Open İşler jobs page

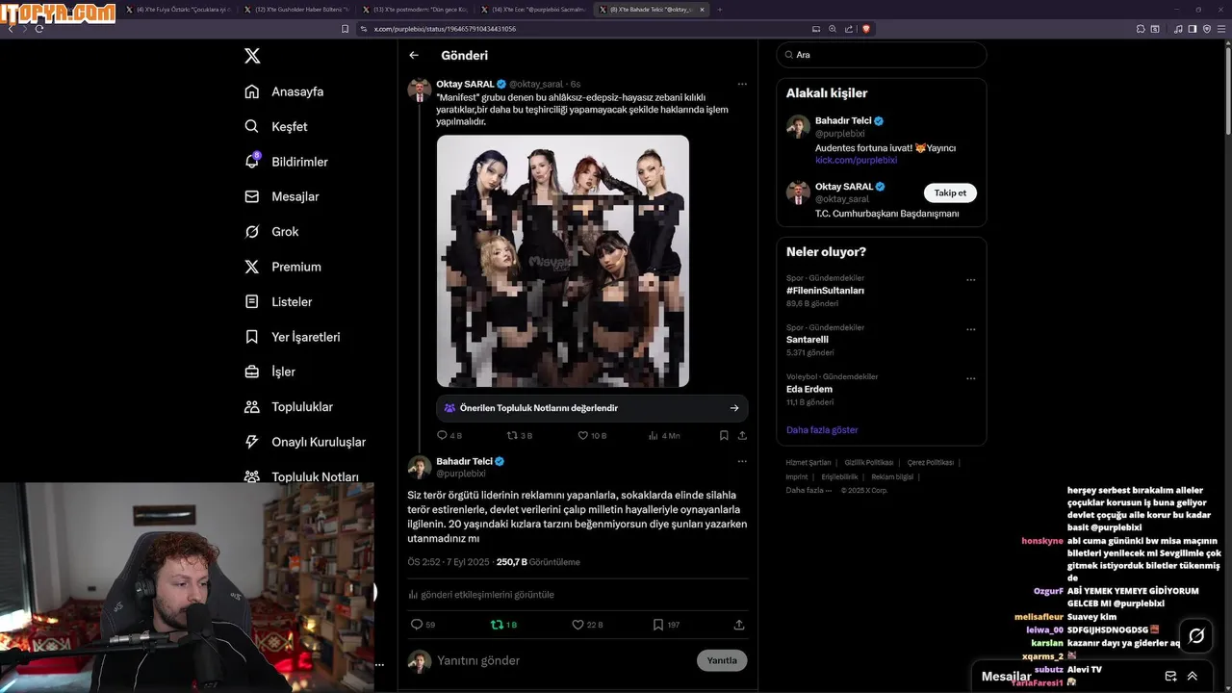pos(270,372)
